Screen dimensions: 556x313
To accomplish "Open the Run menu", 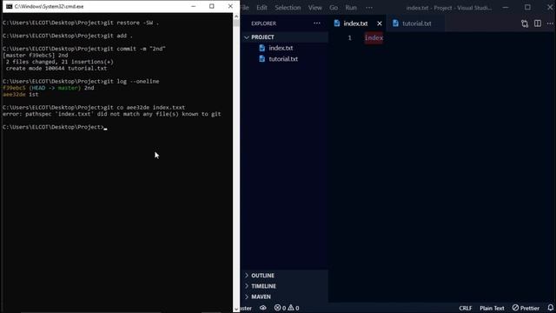I will click(351, 8).
